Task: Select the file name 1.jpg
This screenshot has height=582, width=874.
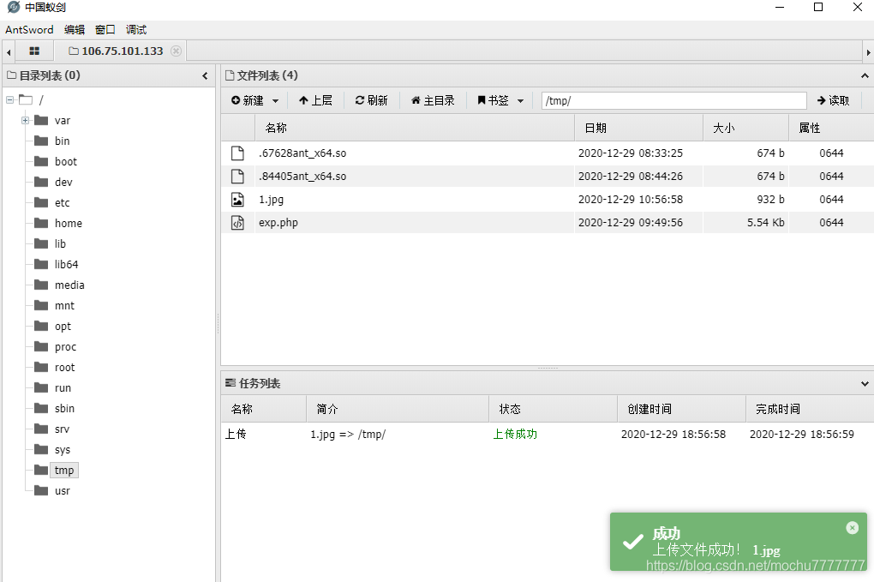Action: click(x=271, y=200)
